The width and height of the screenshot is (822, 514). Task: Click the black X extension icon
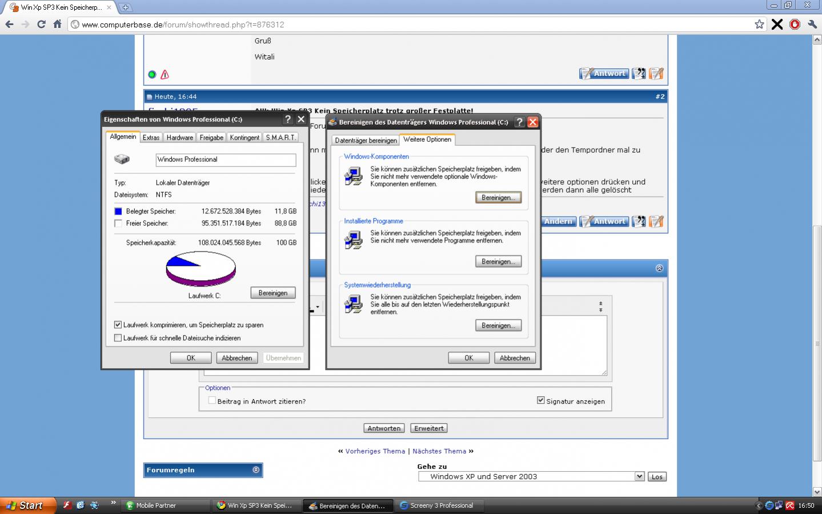point(777,24)
